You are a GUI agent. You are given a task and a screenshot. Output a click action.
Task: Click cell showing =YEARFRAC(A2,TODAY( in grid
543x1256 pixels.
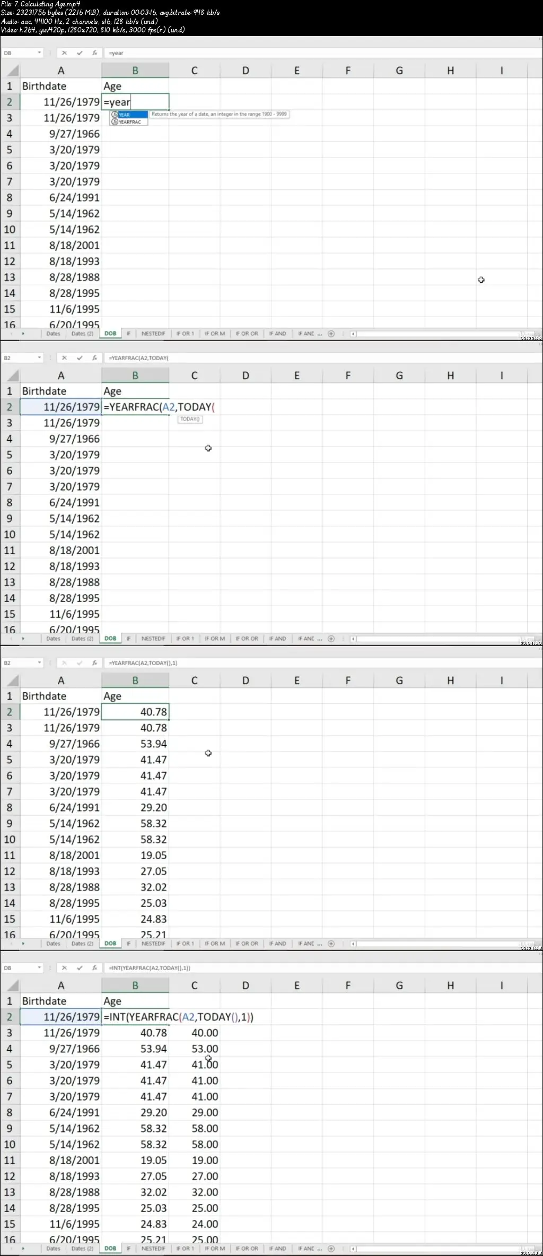tap(159, 407)
